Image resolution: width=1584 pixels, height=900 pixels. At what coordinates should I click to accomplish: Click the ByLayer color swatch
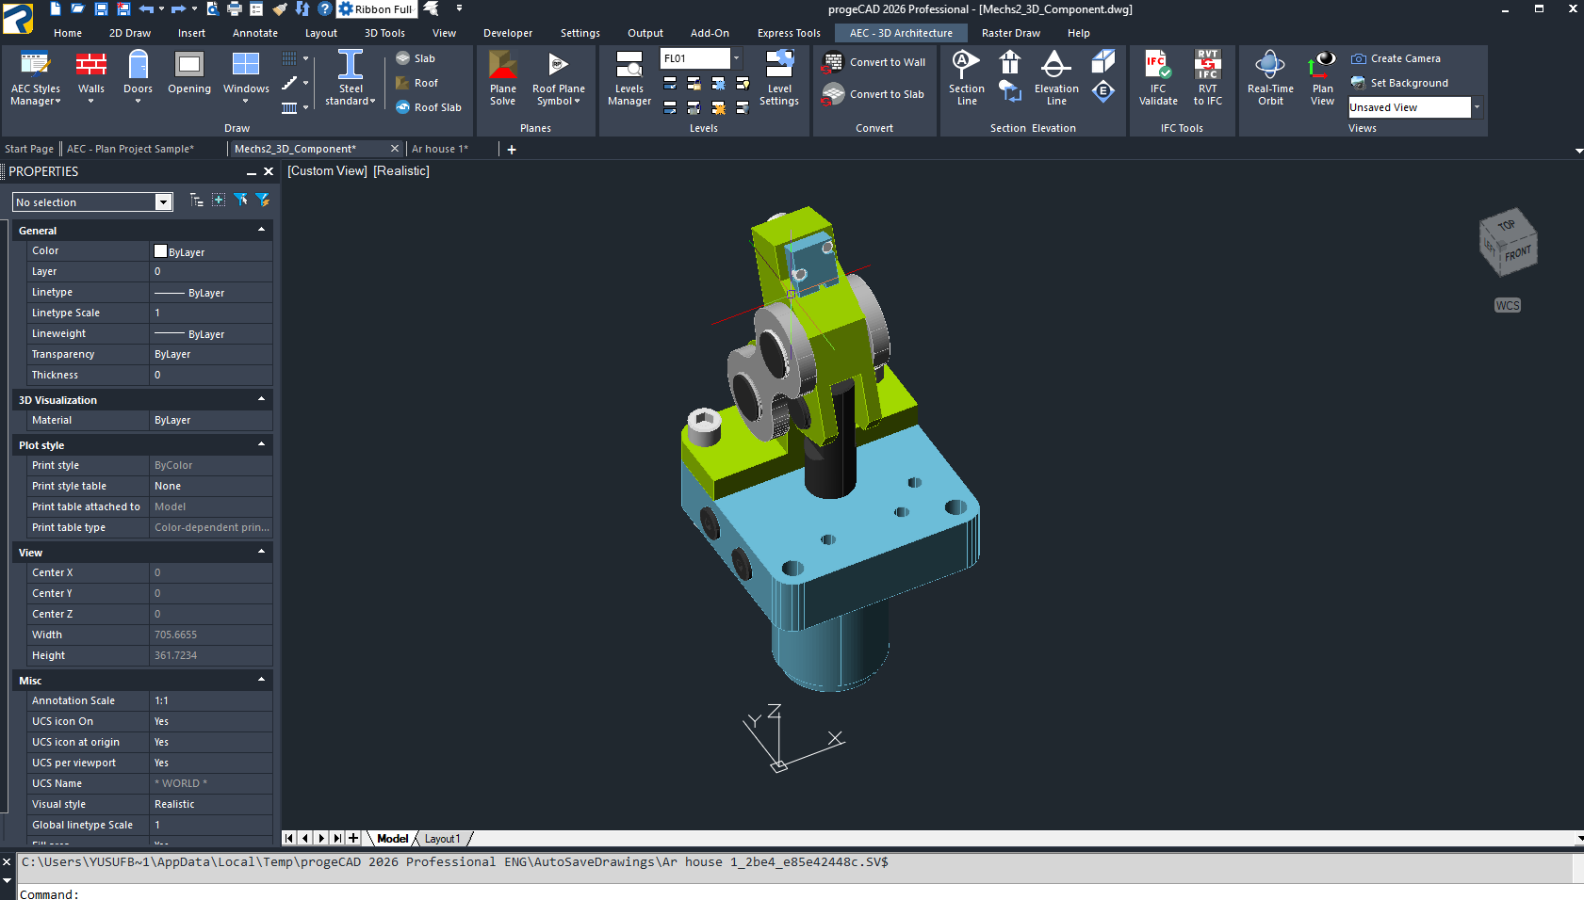click(x=160, y=251)
